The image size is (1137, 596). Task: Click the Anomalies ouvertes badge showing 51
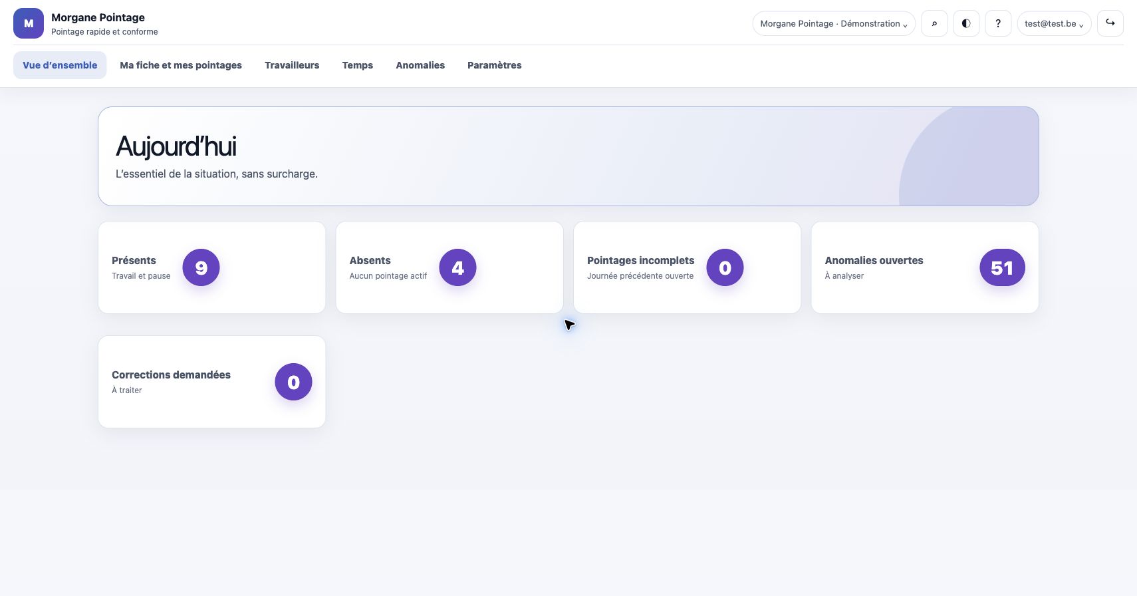1002,267
